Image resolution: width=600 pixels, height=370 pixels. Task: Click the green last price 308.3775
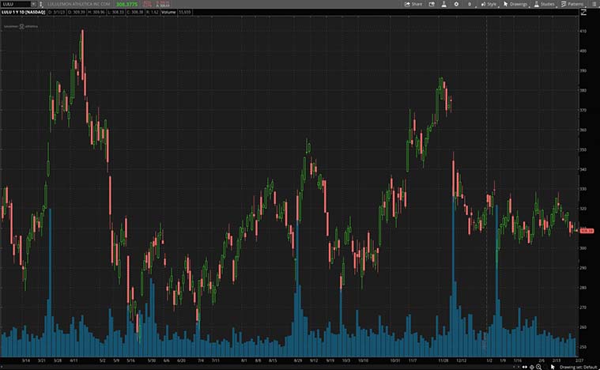[126, 4]
